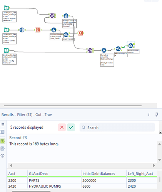Show the True output anchor results
The height and width of the screenshot is (192, 162).
click(x=2, y=141)
